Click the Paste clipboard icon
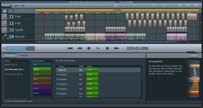 click(x=164, y=6)
